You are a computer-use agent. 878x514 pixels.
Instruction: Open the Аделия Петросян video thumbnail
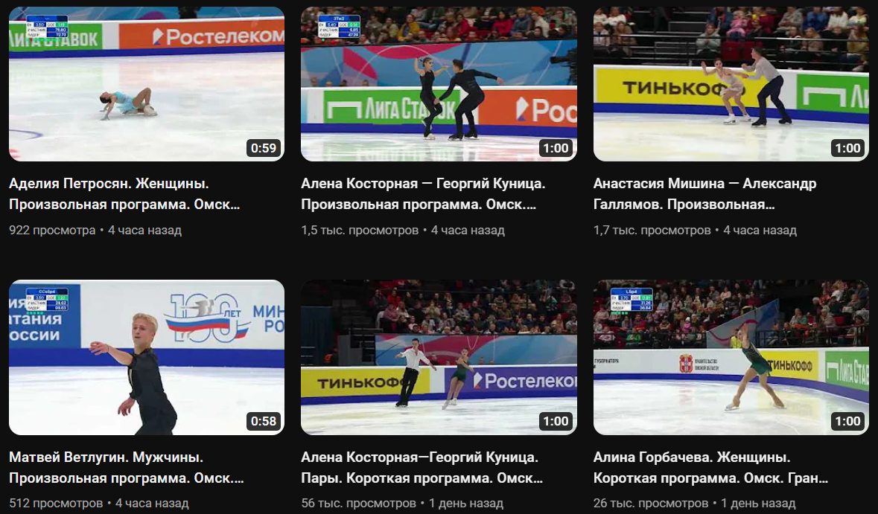click(147, 84)
